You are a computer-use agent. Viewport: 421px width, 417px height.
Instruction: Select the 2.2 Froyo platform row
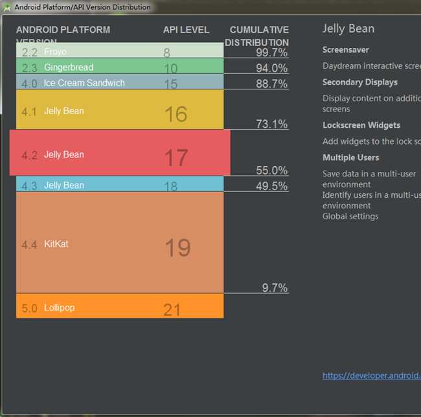pyautogui.click(x=120, y=51)
